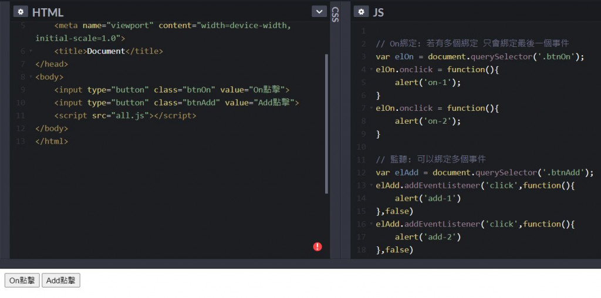Click the red error indicator in HTML panel

click(318, 247)
